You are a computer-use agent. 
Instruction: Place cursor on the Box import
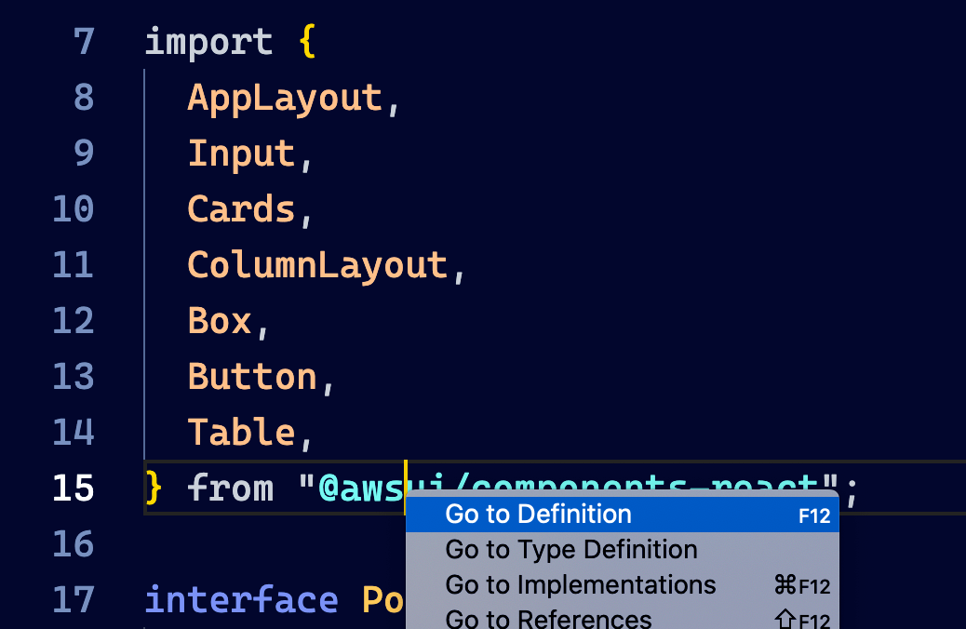coord(219,320)
